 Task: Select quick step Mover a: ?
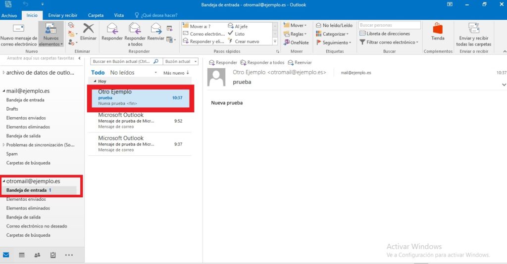tap(197, 26)
